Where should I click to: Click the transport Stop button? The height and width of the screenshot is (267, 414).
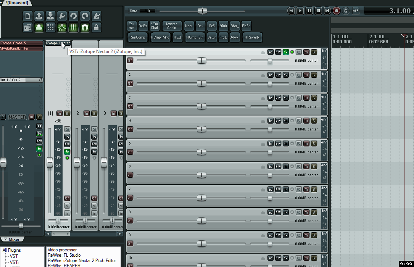coord(318,11)
